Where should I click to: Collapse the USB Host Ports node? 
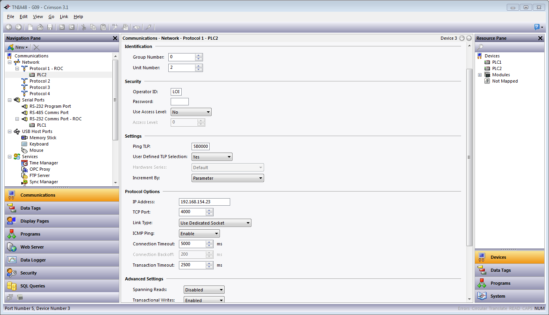9,131
